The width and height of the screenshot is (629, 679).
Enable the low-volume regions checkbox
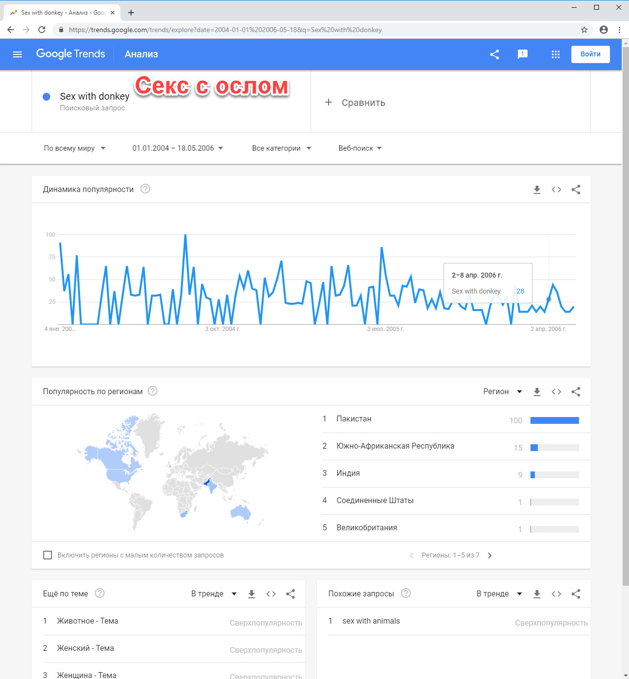coord(48,555)
